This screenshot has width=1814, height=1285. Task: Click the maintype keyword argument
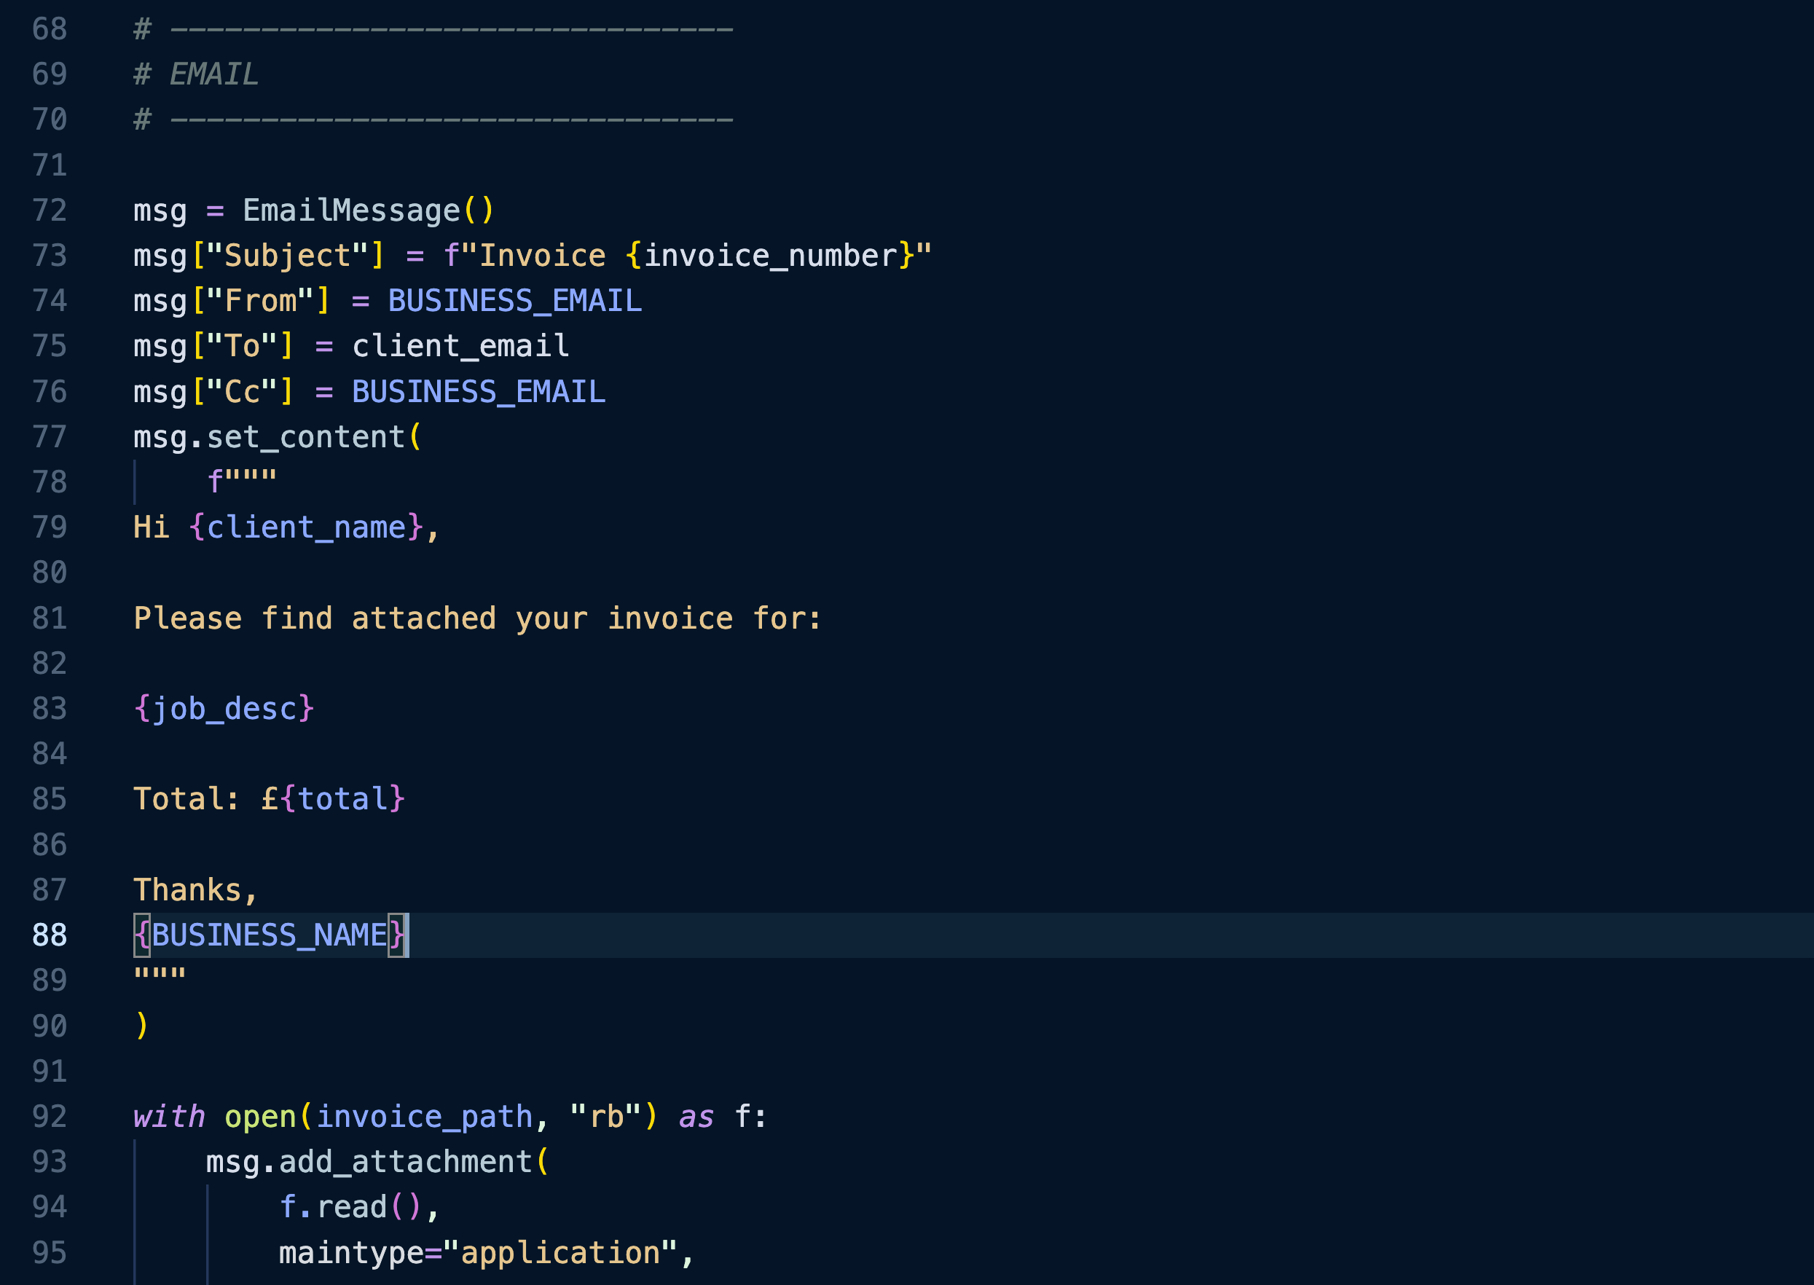351,1252
